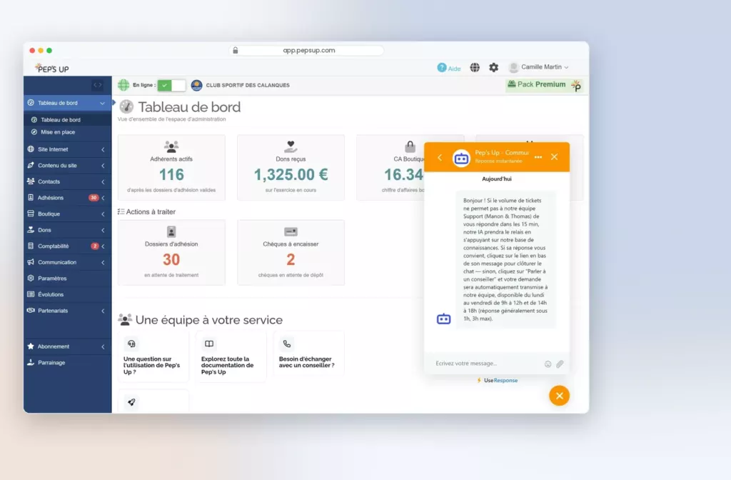The width and height of the screenshot is (731, 480).
Task: Click the Abonnement star icon
Action: pos(31,346)
